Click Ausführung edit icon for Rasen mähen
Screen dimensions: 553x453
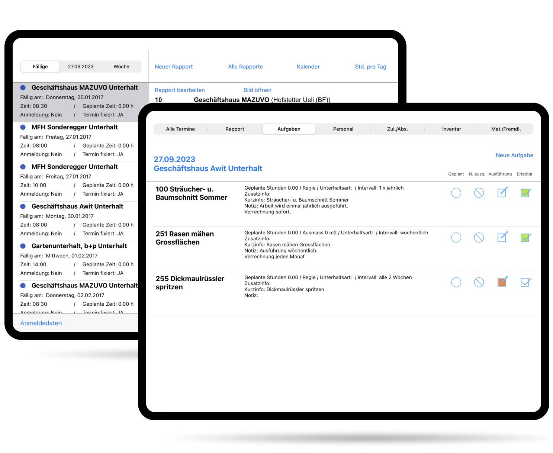click(x=502, y=237)
